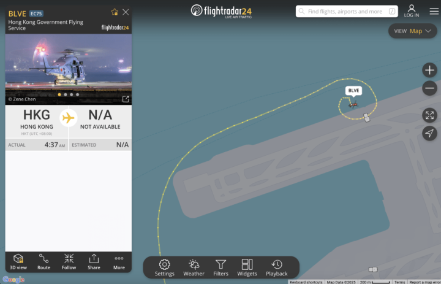Show the flight Route
This screenshot has width=441, height=284.
(x=43, y=262)
